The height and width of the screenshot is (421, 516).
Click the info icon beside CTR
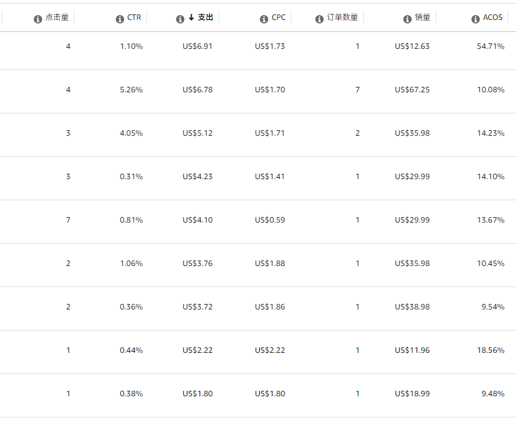point(119,19)
